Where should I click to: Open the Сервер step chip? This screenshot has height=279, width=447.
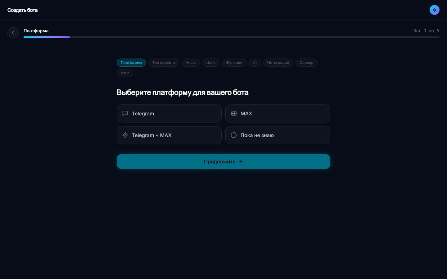point(306,63)
